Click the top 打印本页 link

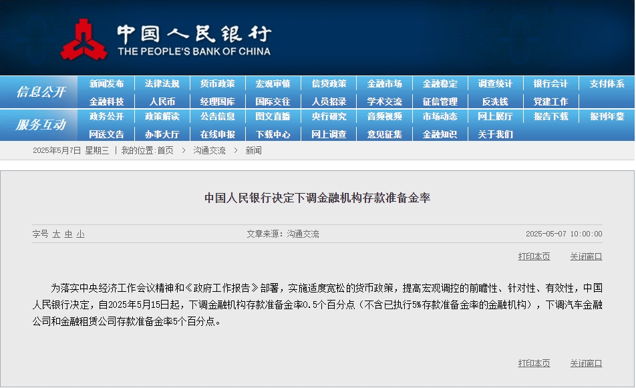tap(534, 256)
